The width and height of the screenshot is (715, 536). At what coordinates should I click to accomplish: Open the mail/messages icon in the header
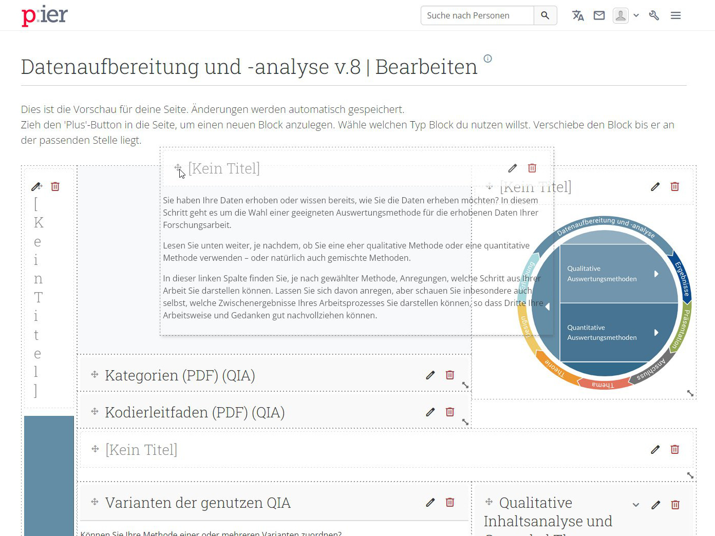point(599,15)
